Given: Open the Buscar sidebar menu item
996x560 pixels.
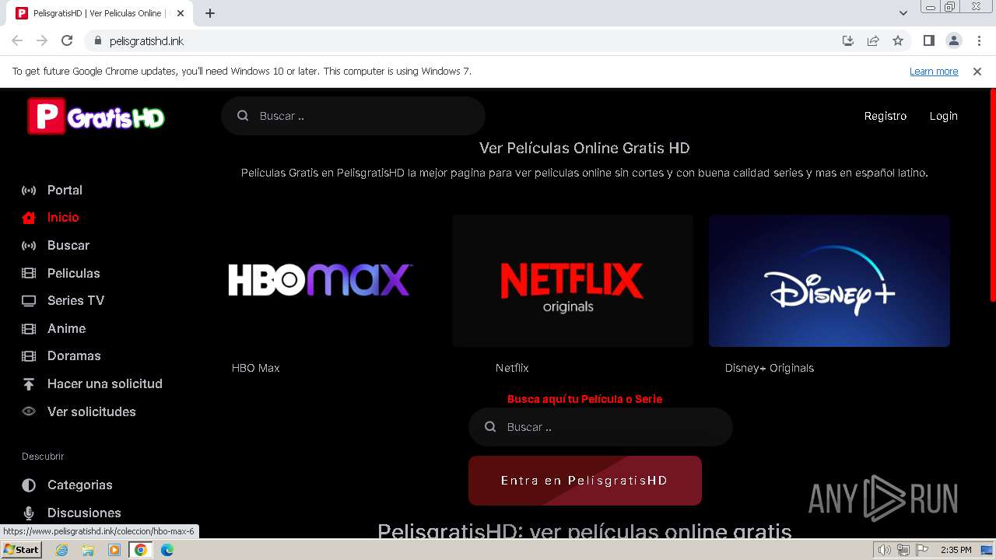Looking at the screenshot, I should coord(68,245).
